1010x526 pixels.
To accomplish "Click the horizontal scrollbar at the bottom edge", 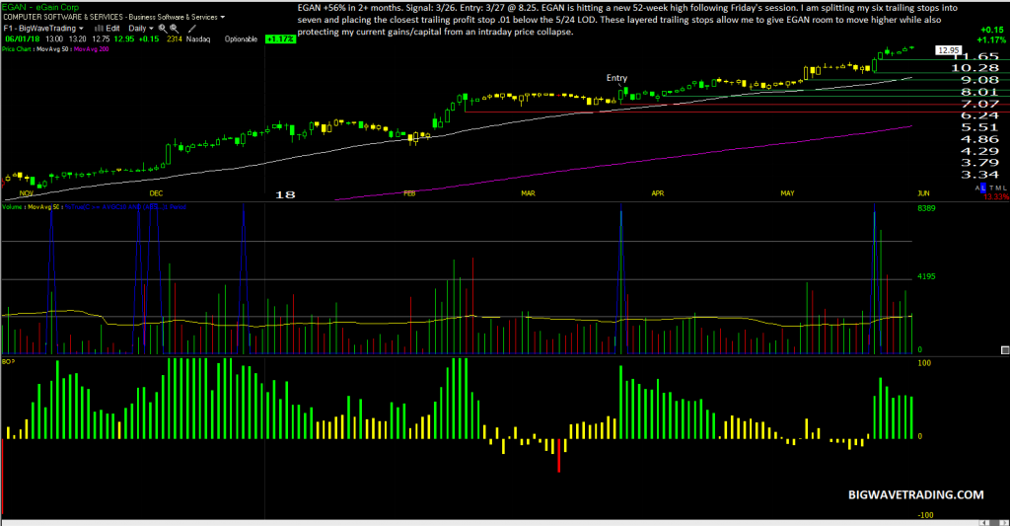I will (505, 523).
